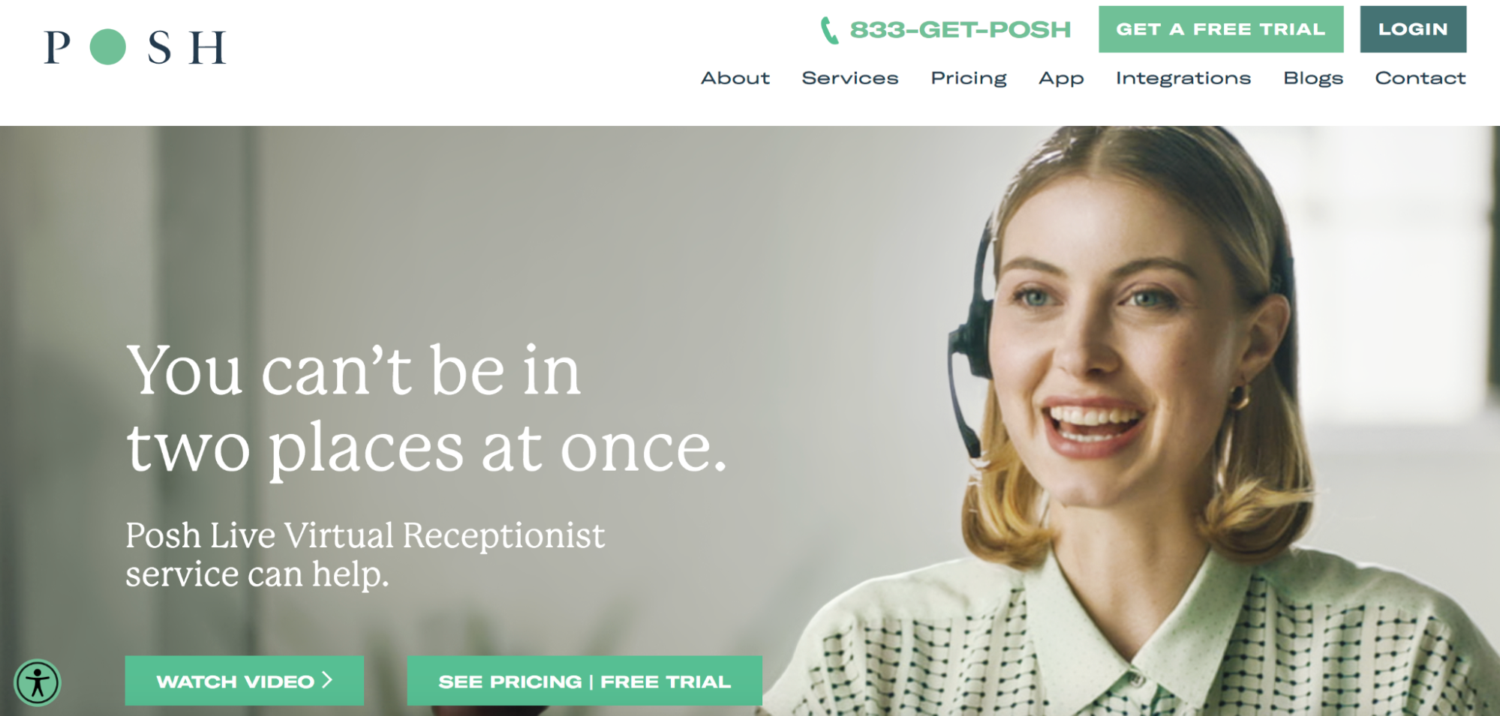
Task: Go to homepage via POSH logo
Action: click(x=135, y=47)
